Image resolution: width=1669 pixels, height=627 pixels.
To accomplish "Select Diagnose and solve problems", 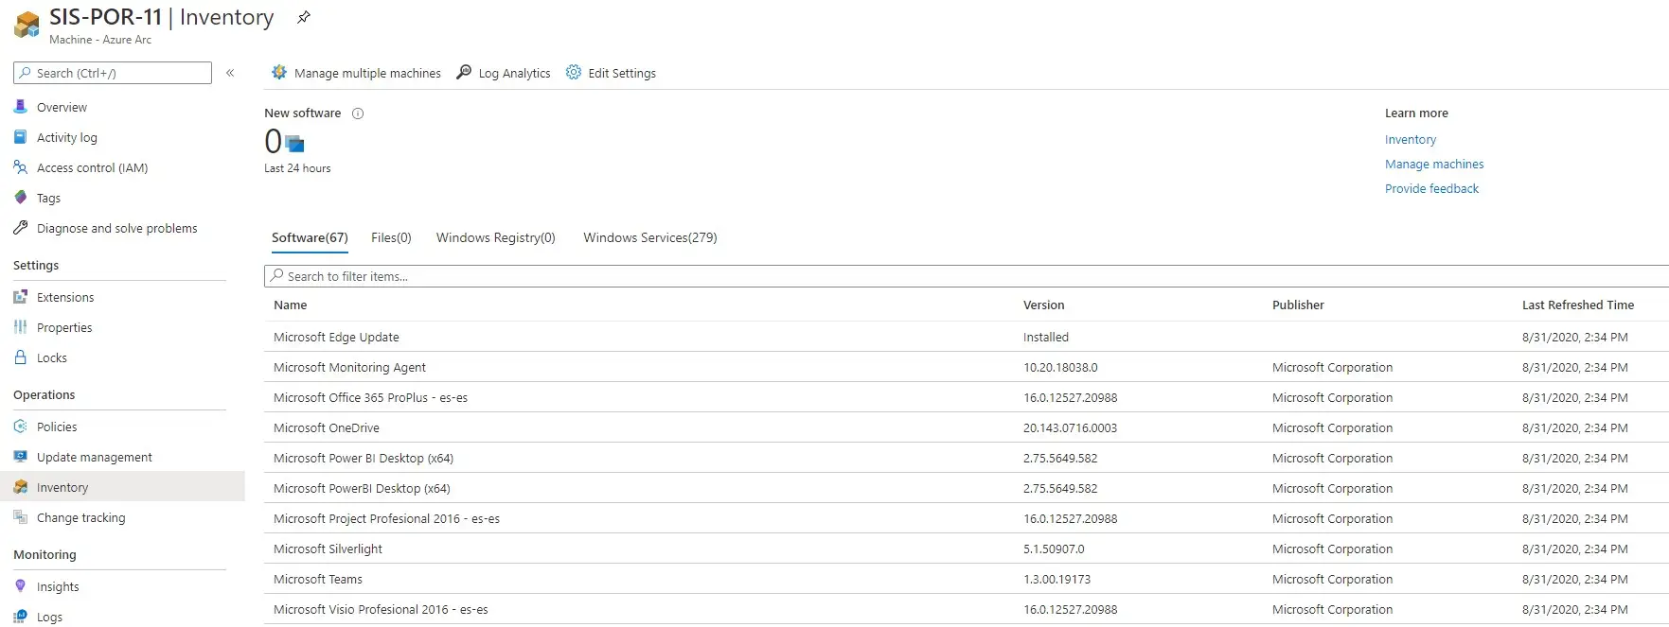I will 116,229.
